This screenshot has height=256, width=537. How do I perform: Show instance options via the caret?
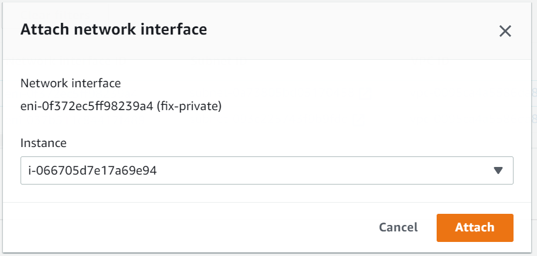tap(498, 170)
